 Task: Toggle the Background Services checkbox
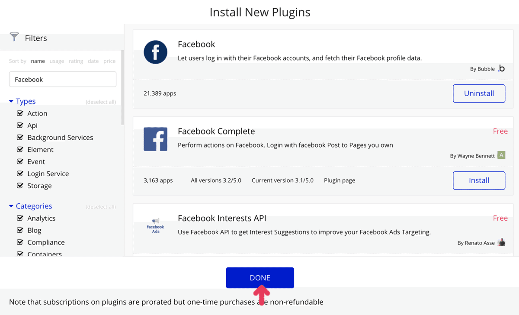tap(20, 138)
